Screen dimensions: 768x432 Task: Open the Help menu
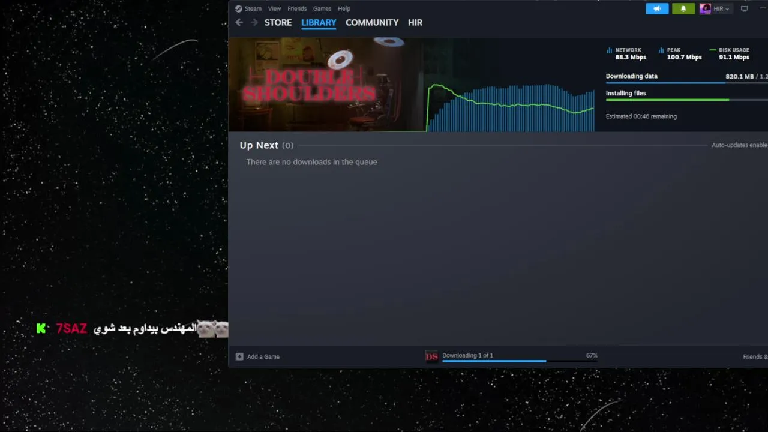pyautogui.click(x=344, y=8)
